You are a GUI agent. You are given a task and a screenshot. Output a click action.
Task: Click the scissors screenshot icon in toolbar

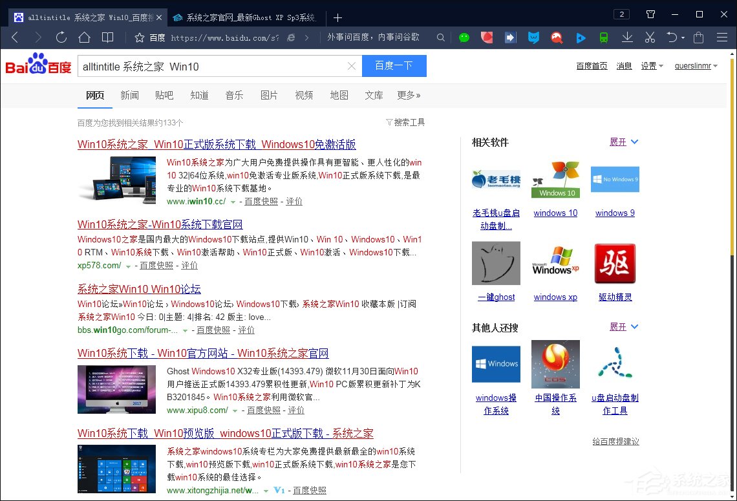pos(650,37)
